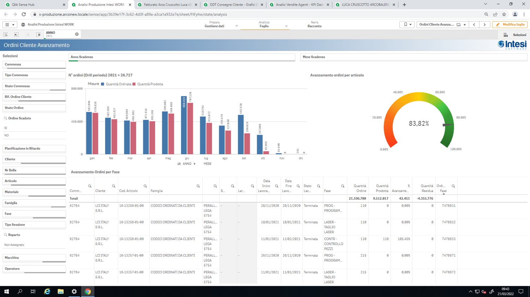This screenshot has height=297, width=530.
Task: Search the Fase column in table
Action: pyautogui.click(x=343, y=186)
